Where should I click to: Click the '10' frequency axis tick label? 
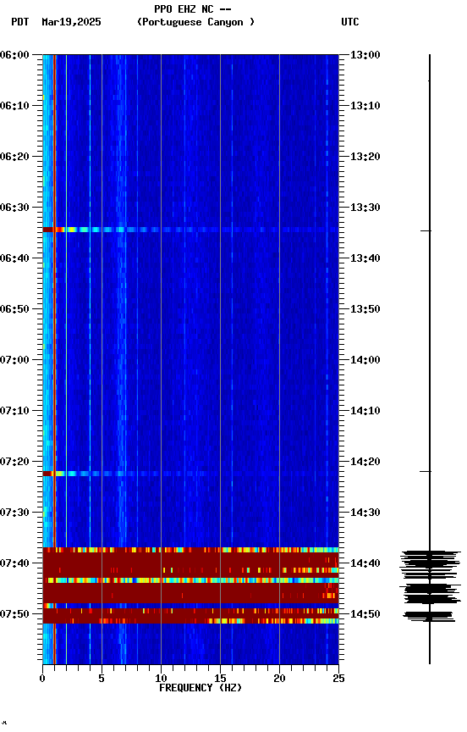pyautogui.click(x=161, y=679)
